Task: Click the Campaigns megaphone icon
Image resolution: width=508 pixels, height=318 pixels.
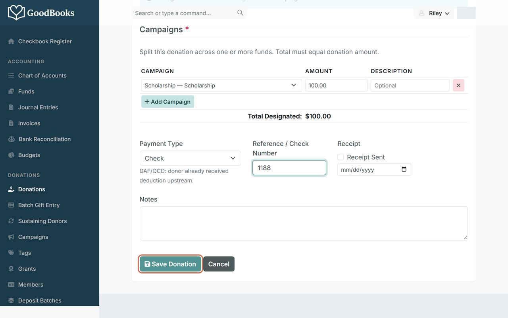Action: [x=11, y=237]
